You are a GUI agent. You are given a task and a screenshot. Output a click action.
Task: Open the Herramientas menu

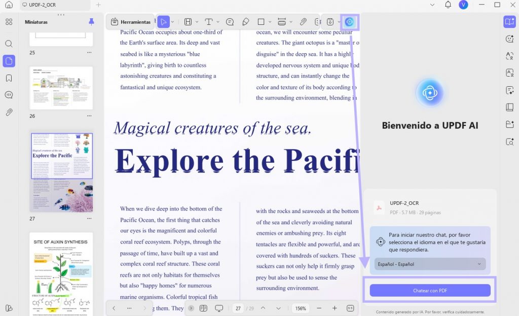tap(131, 22)
